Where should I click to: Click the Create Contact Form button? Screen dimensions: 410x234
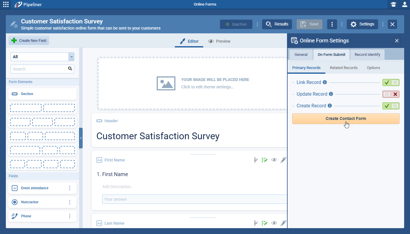click(346, 119)
